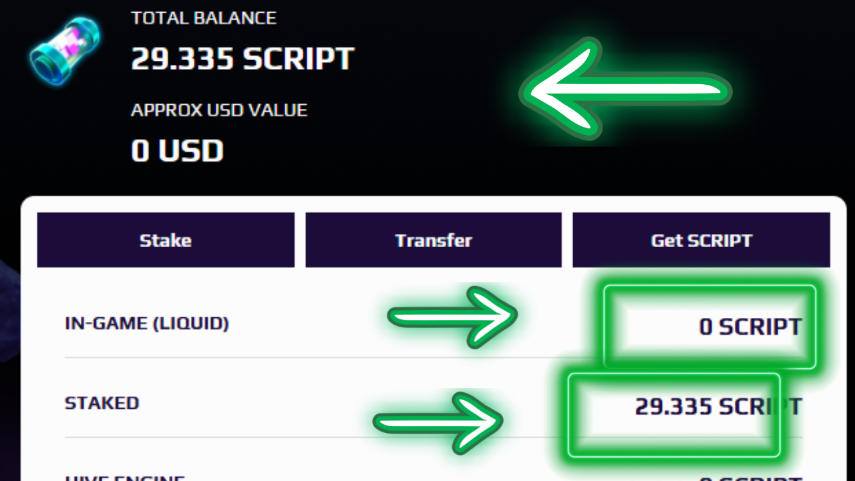
Task: Click the green arrow in the In-Game (Liquid) row
Action: [452, 317]
